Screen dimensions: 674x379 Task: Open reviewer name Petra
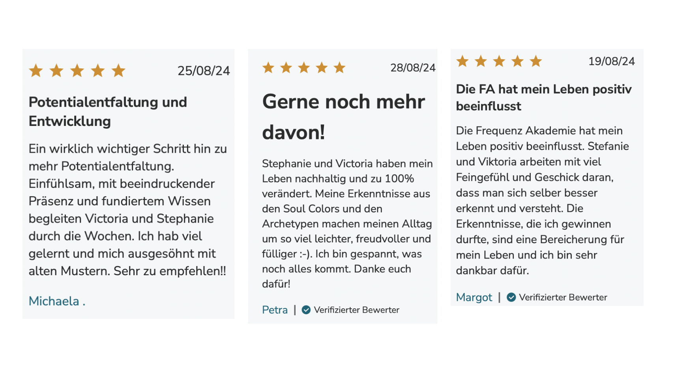tap(275, 310)
